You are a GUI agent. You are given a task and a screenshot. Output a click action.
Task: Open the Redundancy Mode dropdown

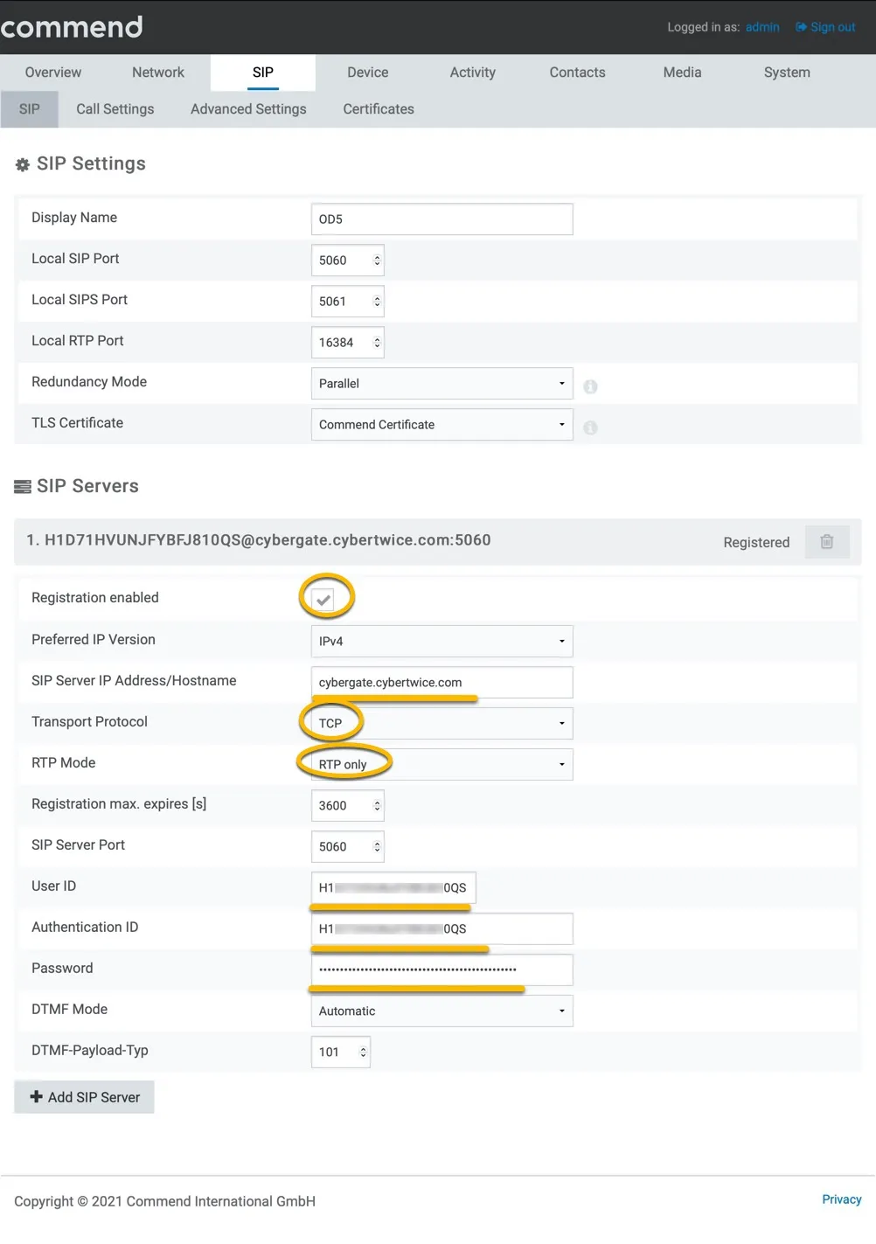pyautogui.click(x=441, y=384)
